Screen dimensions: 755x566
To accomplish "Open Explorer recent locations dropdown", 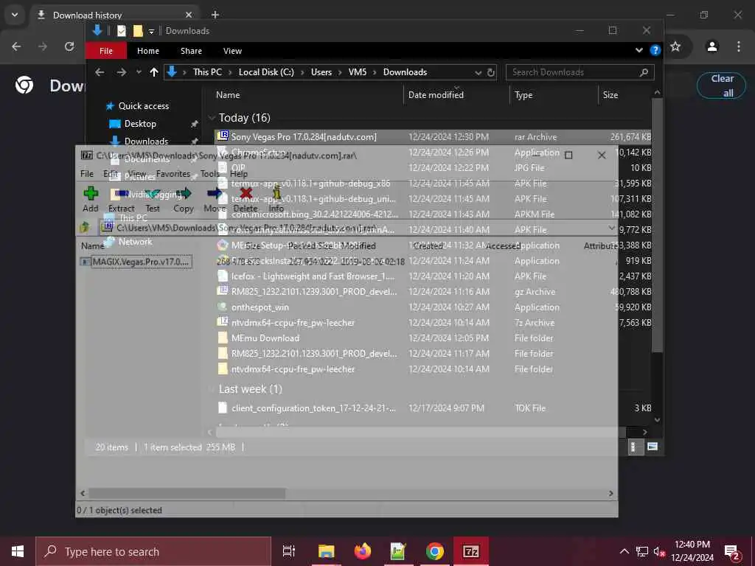I will pos(139,72).
